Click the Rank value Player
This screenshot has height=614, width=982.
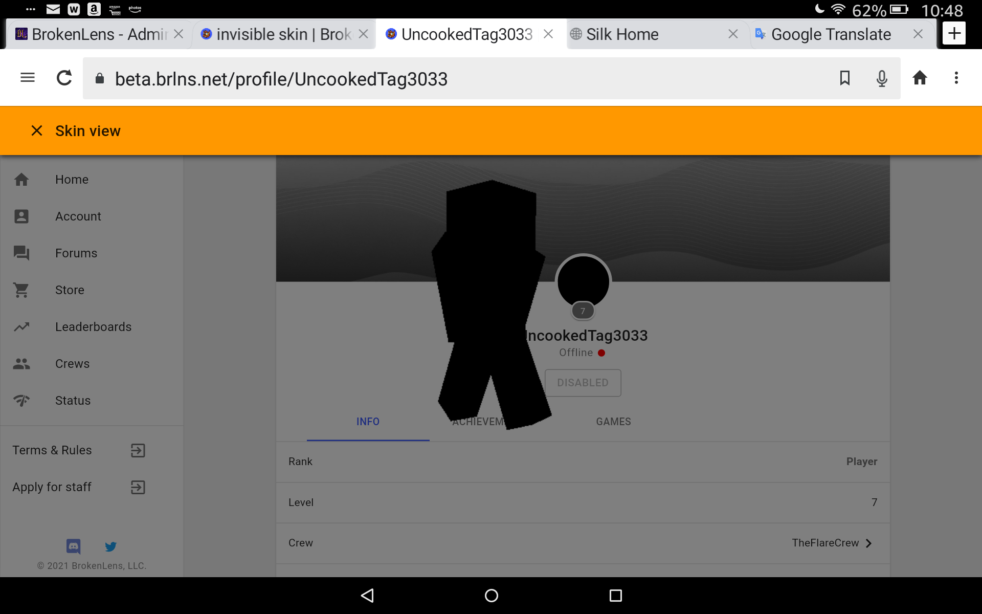[862, 462]
